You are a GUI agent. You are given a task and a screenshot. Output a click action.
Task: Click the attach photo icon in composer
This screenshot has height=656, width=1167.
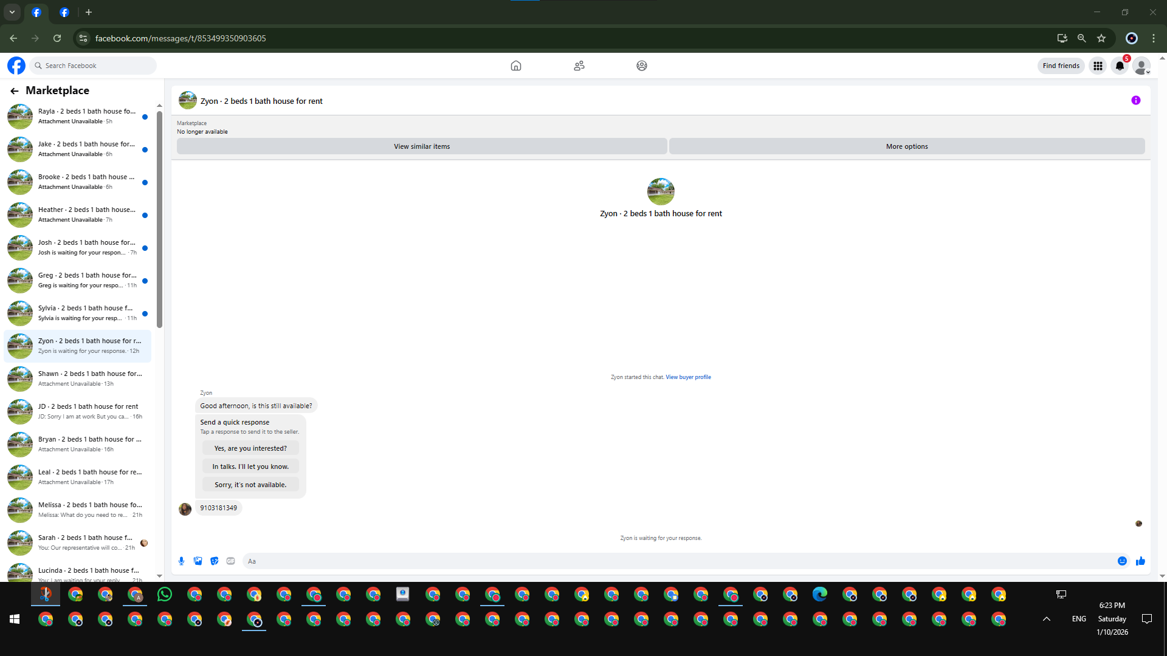(198, 561)
